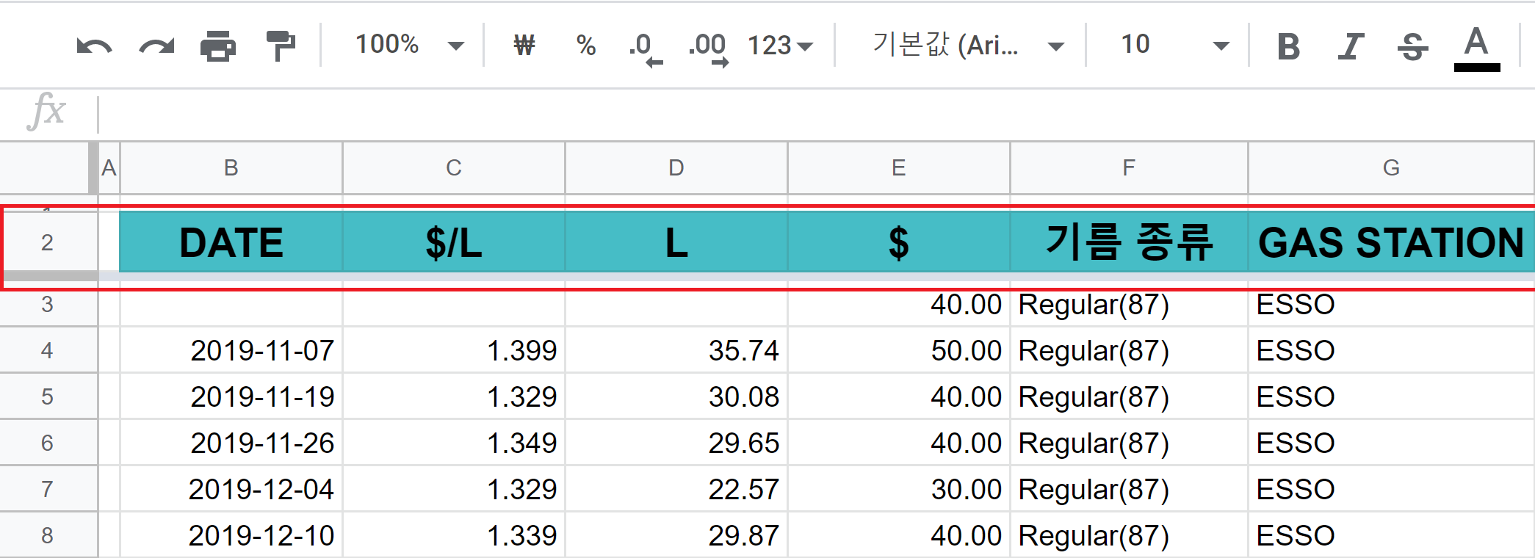Select the GAS STATION header cell
1535x558 pixels.
[x=1390, y=242]
